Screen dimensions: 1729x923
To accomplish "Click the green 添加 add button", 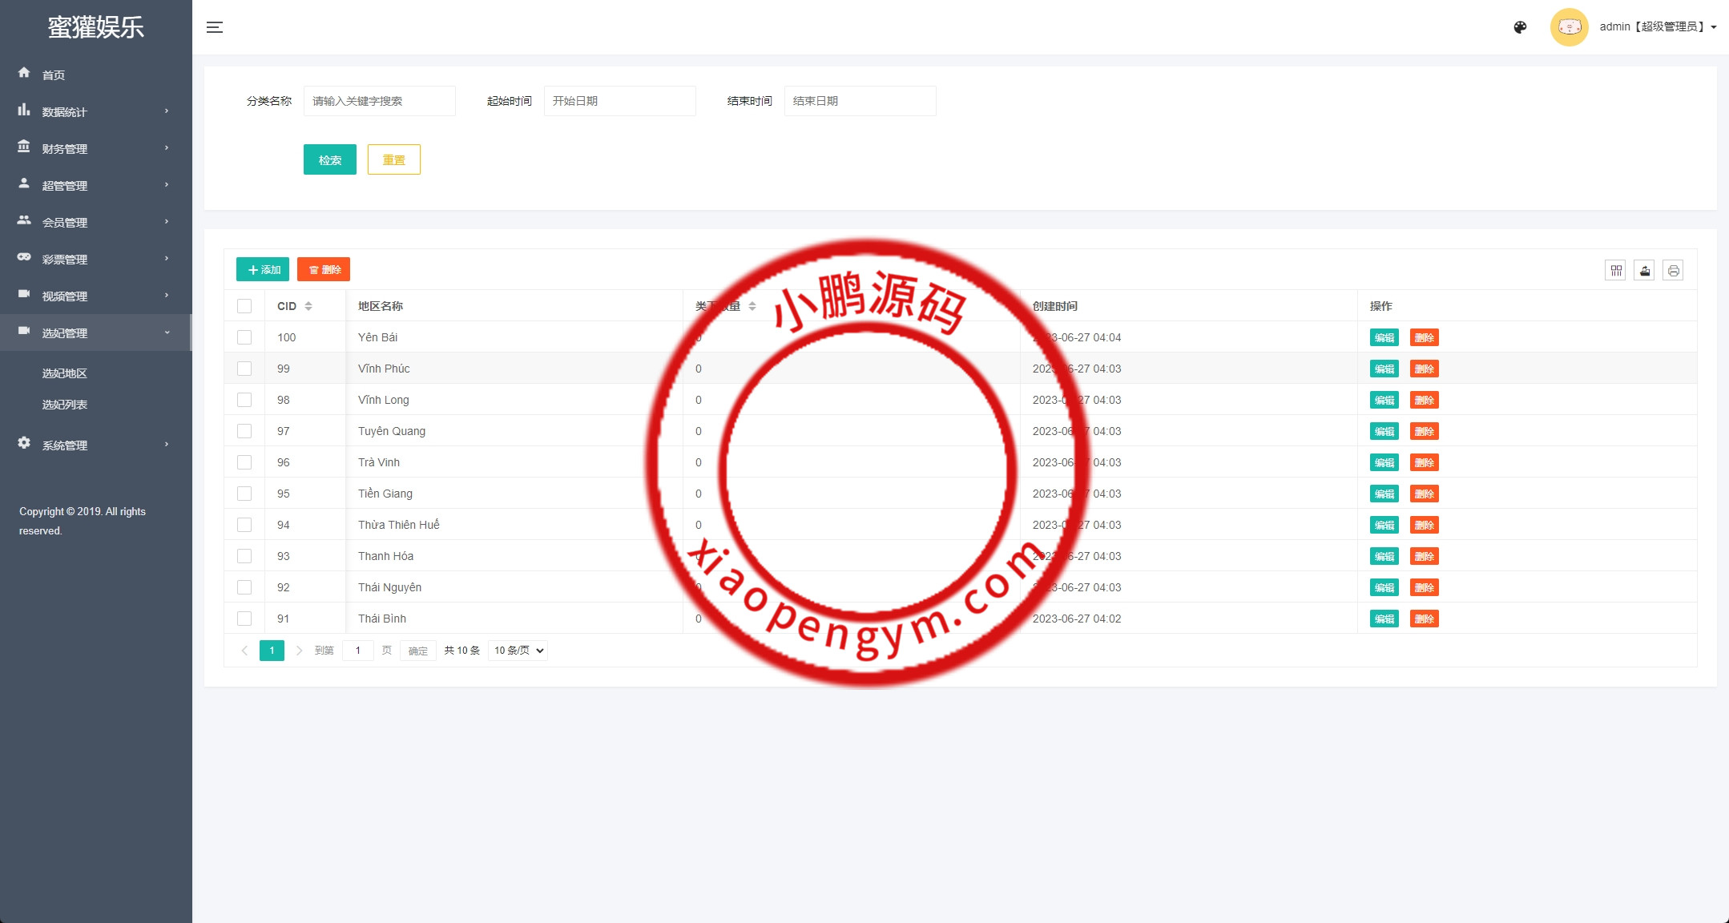I will [x=263, y=270].
